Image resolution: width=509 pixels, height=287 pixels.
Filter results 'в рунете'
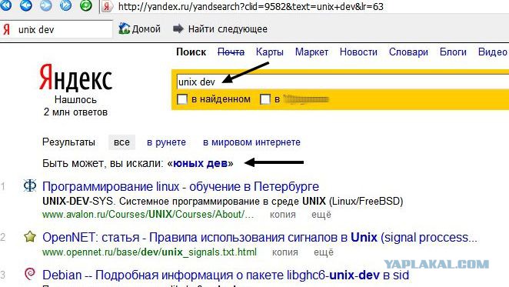pyautogui.click(x=167, y=142)
